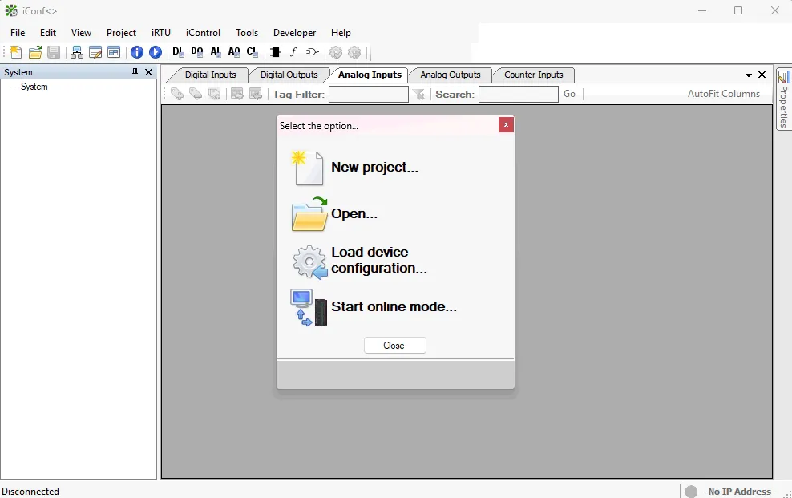The height and width of the screenshot is (498, 792).
Task: Focus the Tag Filter input field
Action: point(368,95)
